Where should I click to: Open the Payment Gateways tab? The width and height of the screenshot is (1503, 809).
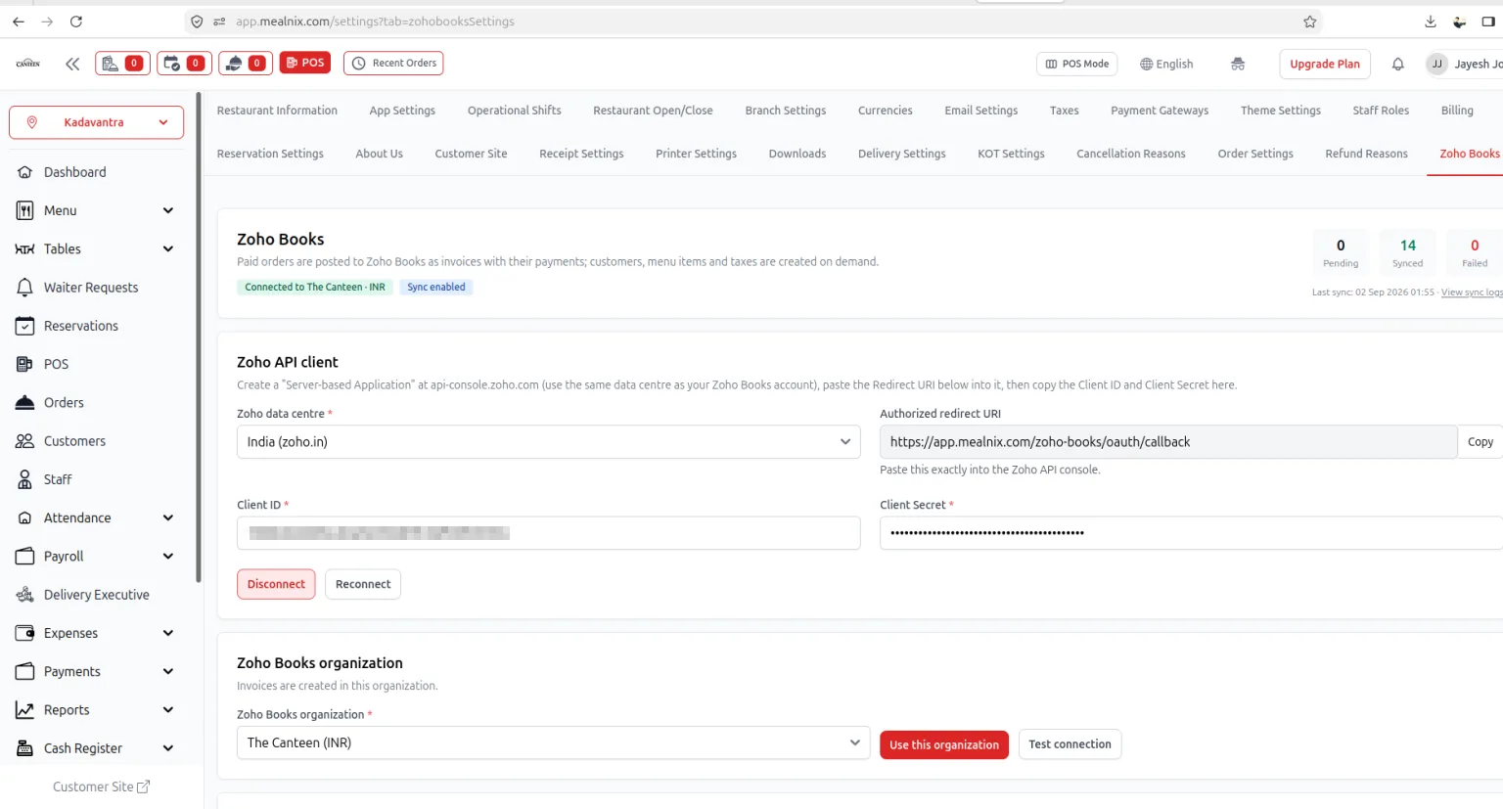tap(1160, 111)
